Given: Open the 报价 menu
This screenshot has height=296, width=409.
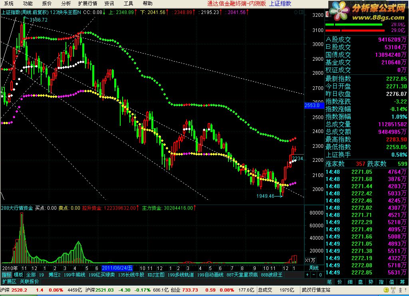Looking at the screenshot, I should [x=47, y=3].
